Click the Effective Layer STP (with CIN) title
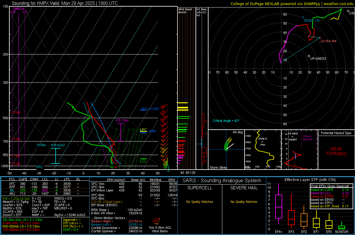The height and width of the screenshot is (235, 355). tap(310, 180)
